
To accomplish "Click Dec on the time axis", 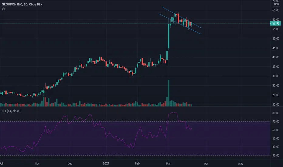I will click(x=70, y=163).
